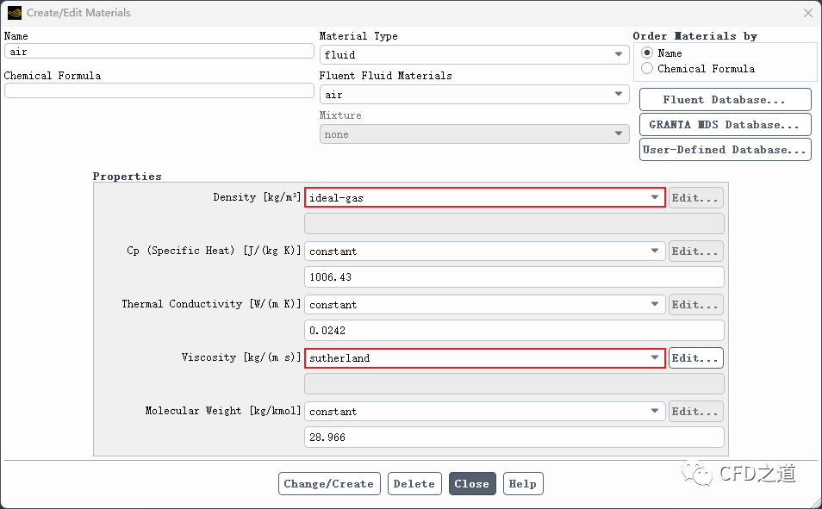This screenshot has width=822, height=509.
Task: Click the Density [kg/m³] label
Action: [257, 197]
